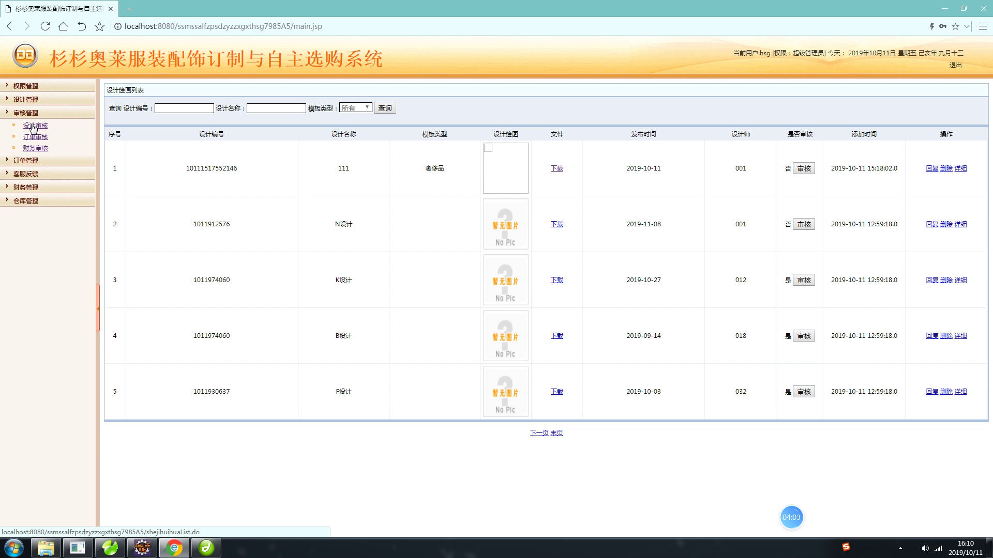Image resolution: width=993 pixels, height=558 pixels.
Task: Open File Explorer from the taskbar
Action: 46,548
